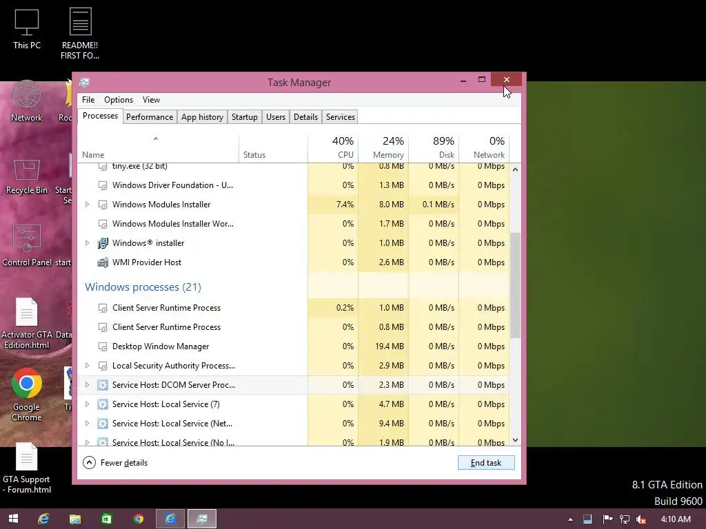The image size is (706, 529).
Task: Select Windows® installer icon
Action: [x=103, y=243]
